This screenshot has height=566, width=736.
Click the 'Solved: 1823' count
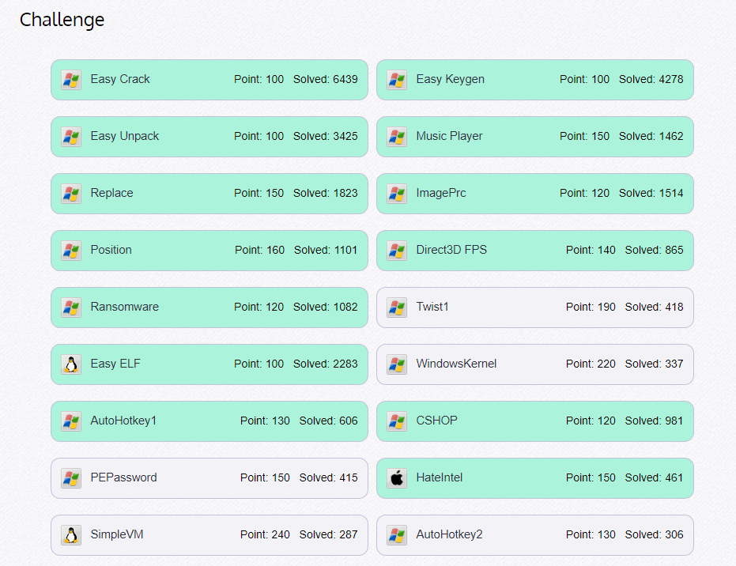coord(325,193)
